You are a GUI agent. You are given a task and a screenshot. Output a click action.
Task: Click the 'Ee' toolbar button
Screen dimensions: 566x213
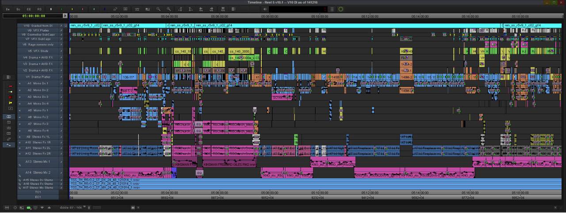pyautogui.click(x=8, y=9)
